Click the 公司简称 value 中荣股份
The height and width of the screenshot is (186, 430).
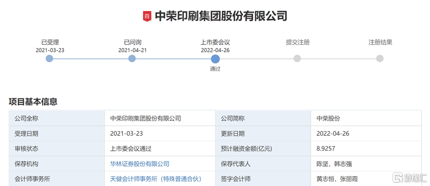click(328, 118)
